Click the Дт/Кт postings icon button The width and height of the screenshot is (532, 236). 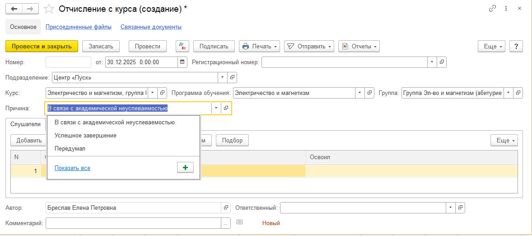click(x=182, y=46)
